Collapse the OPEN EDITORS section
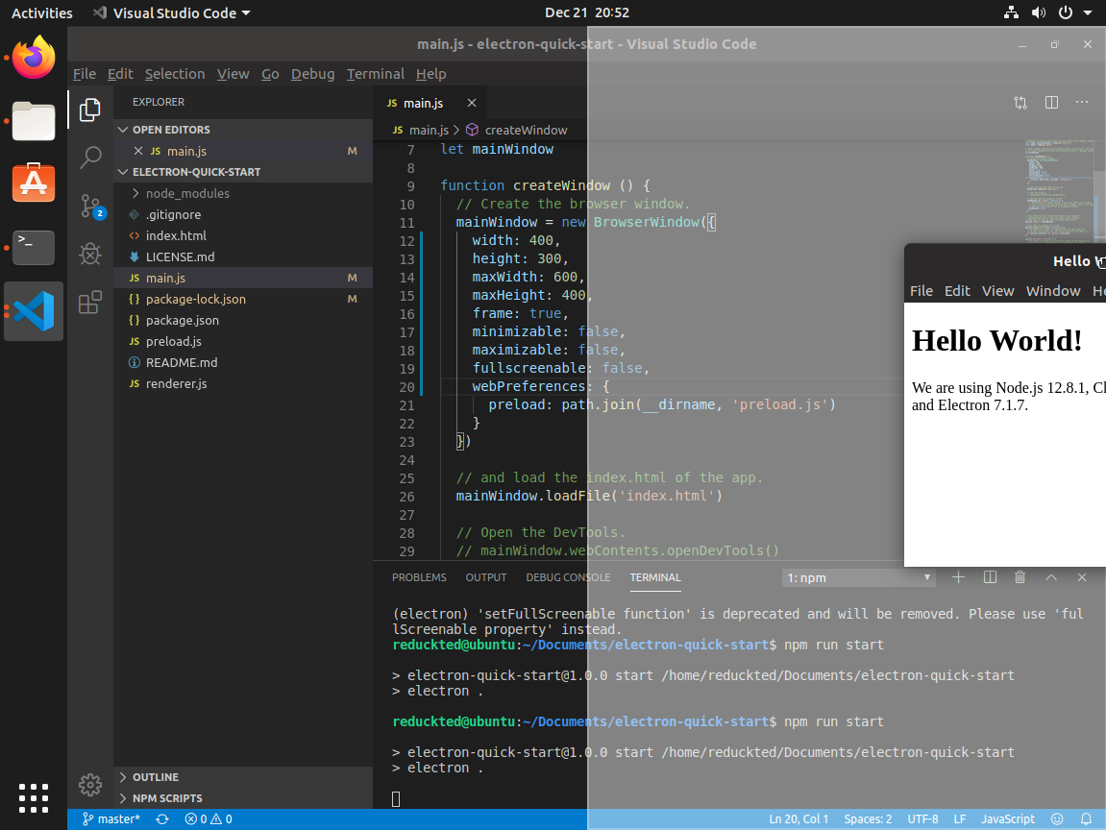This screenshot has height=830, width=1106. 122,129
